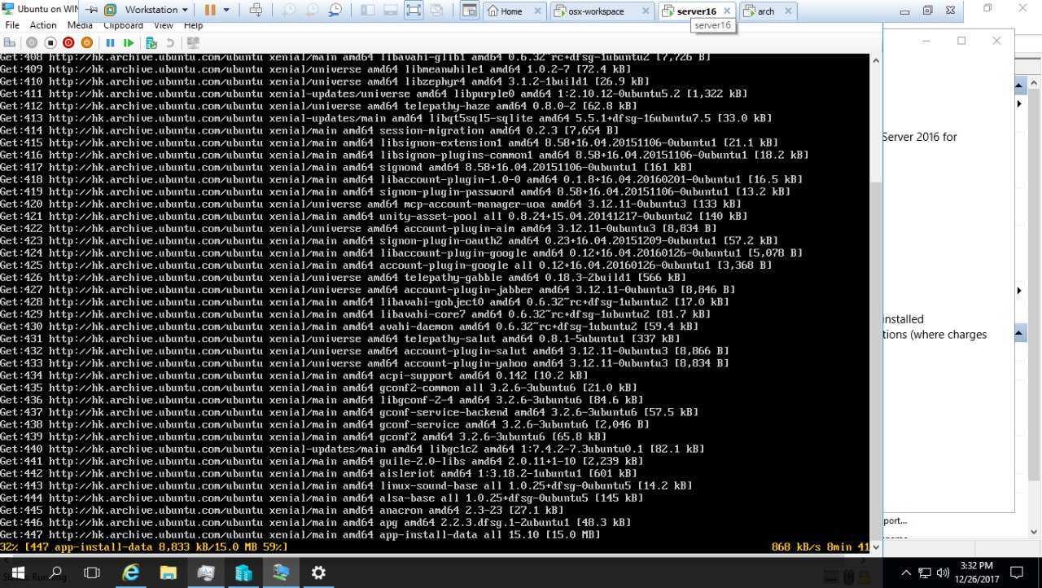Toggle the thumbnail bar icon
The height and width of the screenshot is (588, 1042).
[390, 11]
